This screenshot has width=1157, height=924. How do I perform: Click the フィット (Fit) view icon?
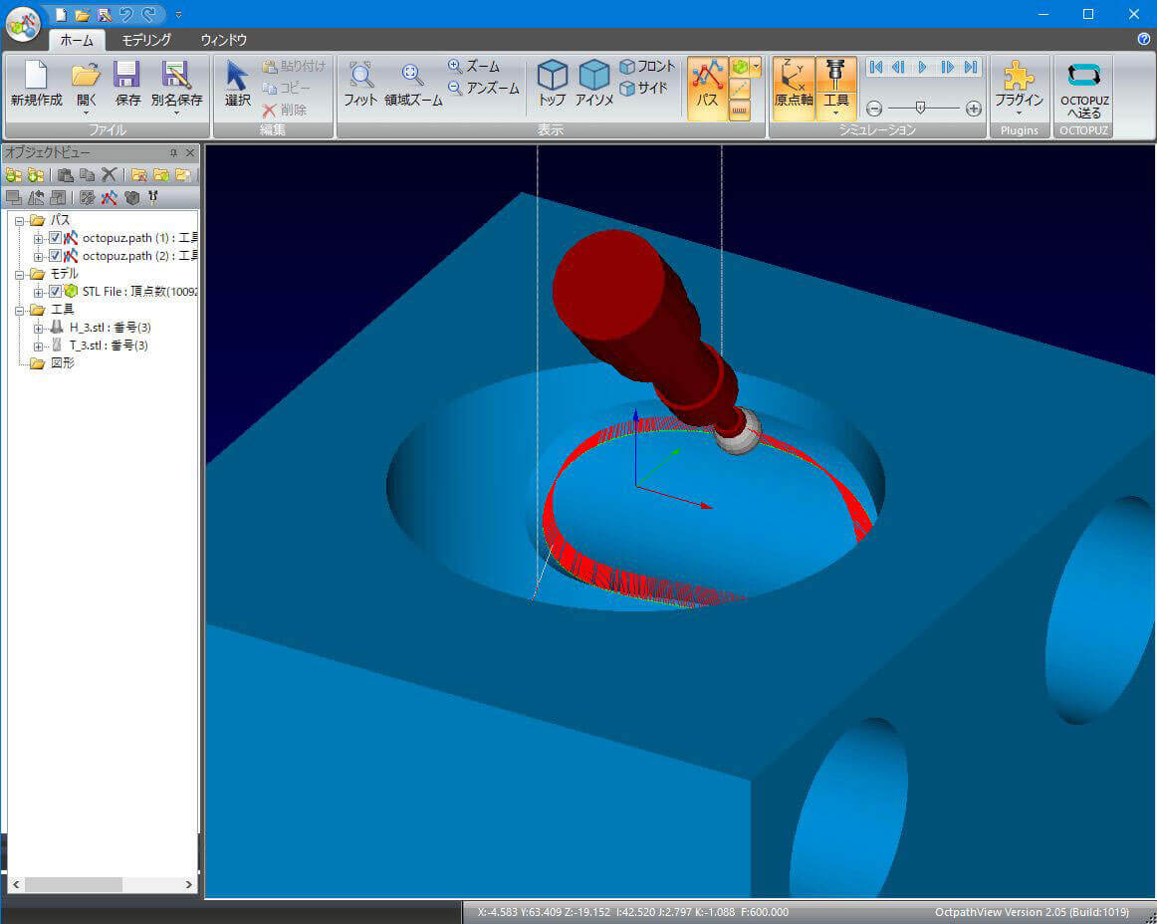[x=360, y=76]
